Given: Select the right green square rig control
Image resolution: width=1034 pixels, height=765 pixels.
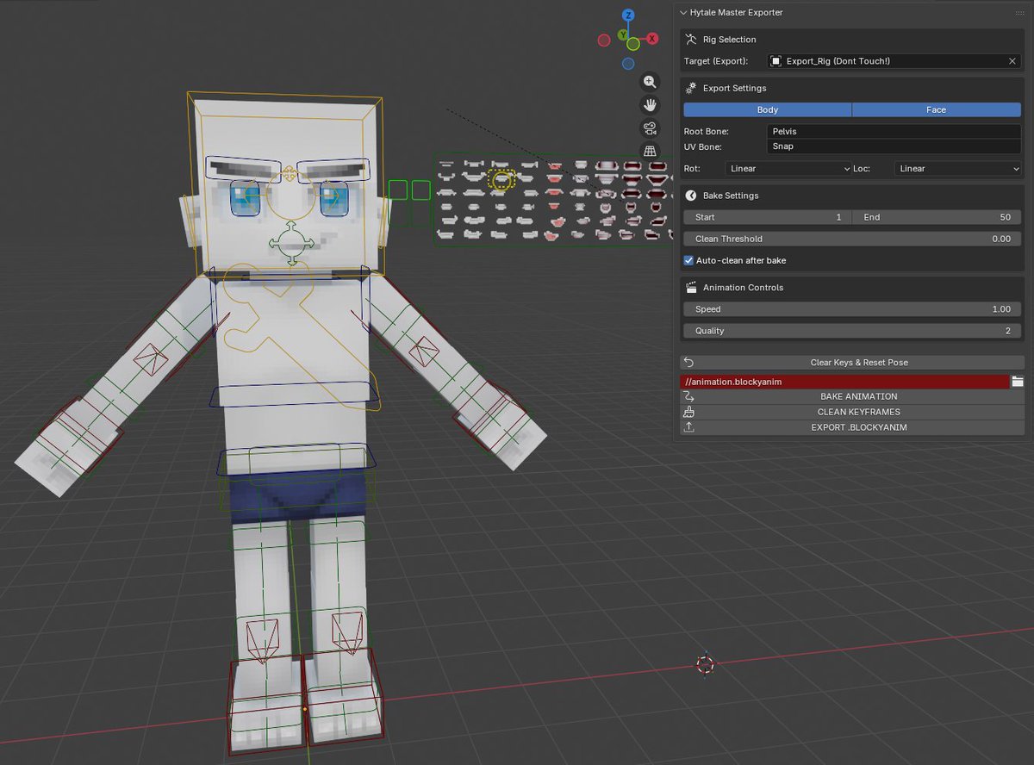Looking at the screenshot, I should [x=420, y=190].
